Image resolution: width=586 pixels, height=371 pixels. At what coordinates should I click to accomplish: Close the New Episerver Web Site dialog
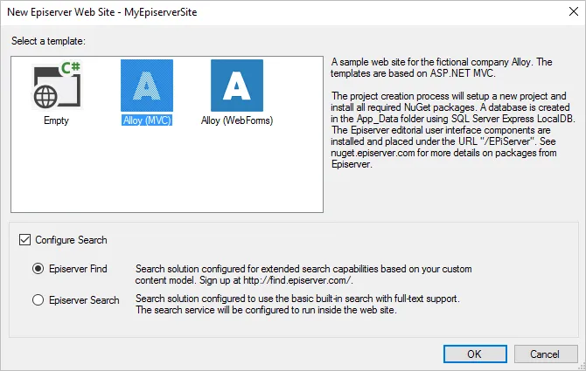tap(574, 11)
